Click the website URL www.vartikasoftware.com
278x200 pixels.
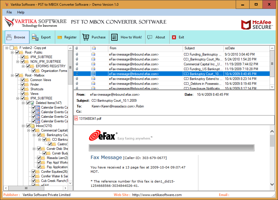(x=157, y=195)
